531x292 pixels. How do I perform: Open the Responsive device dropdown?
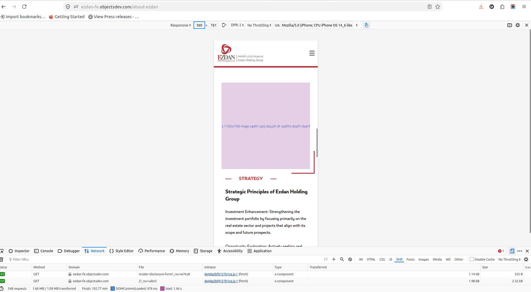click(181, 25)
